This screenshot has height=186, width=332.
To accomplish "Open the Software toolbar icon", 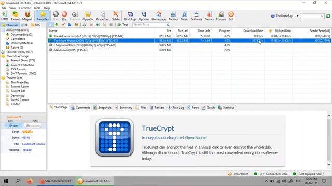I will coord(197,16).
